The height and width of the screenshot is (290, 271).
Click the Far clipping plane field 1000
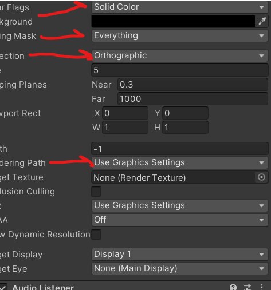[x=193, y=99]
